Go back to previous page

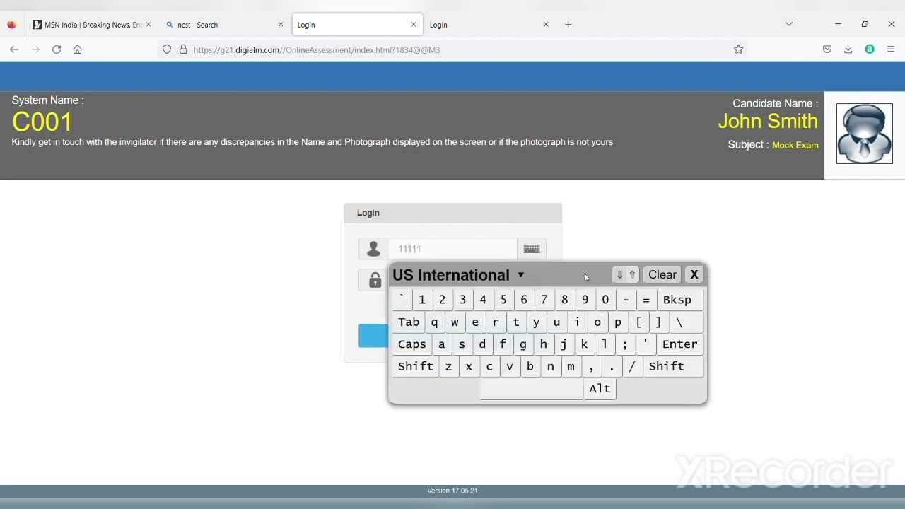[14, 49]
